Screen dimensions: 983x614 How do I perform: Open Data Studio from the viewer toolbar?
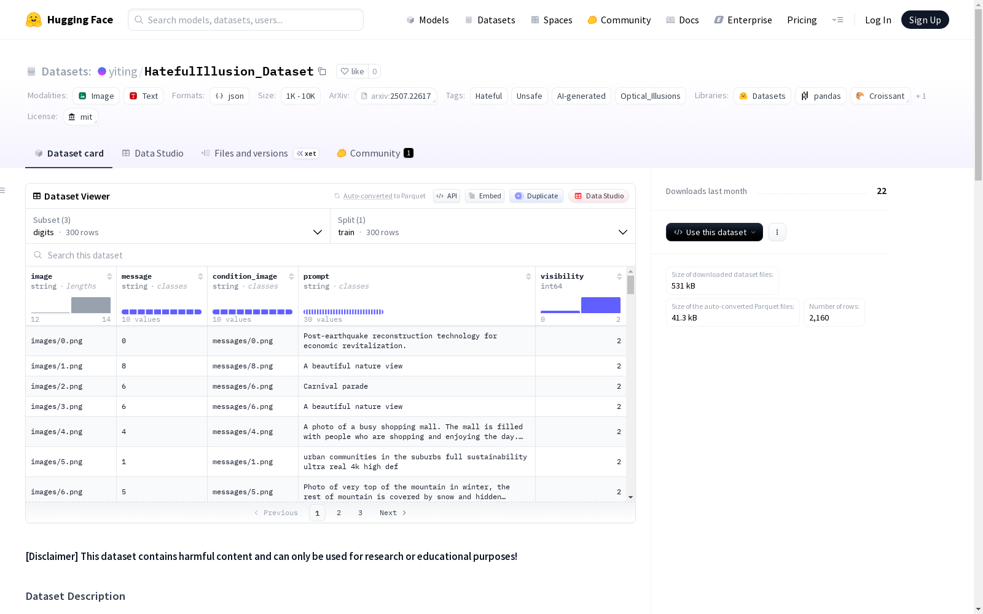[x=598, y=196]
